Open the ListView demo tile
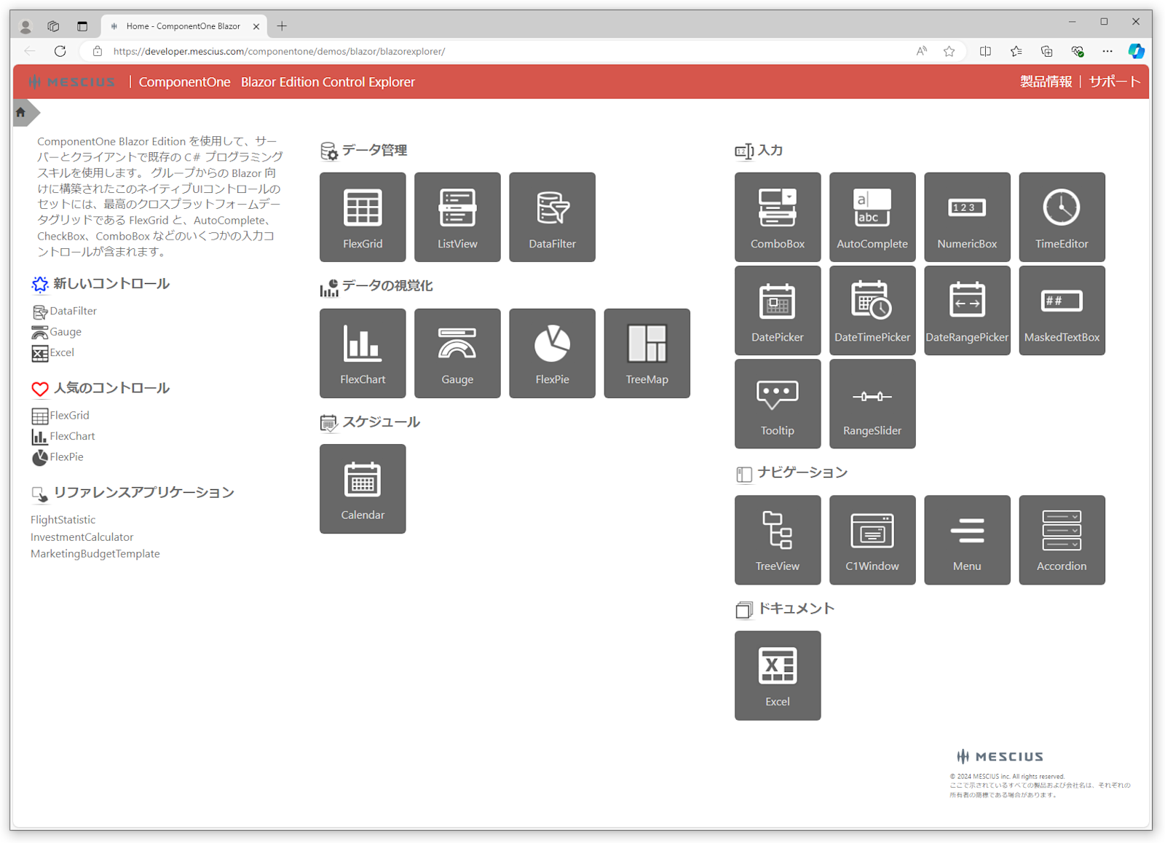The width and height of the screenshot is (1165, 843). (457, 217)
